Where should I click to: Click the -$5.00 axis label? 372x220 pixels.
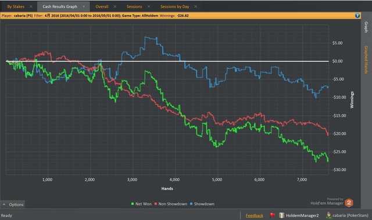coord(338,80)
